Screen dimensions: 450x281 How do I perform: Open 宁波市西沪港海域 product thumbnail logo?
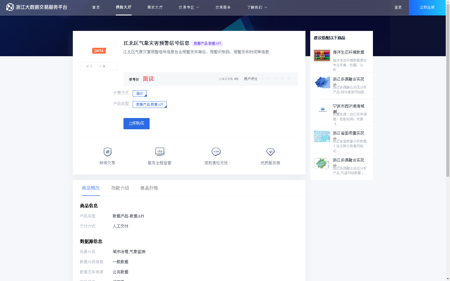pyautogui.click(x=322, y=109)
